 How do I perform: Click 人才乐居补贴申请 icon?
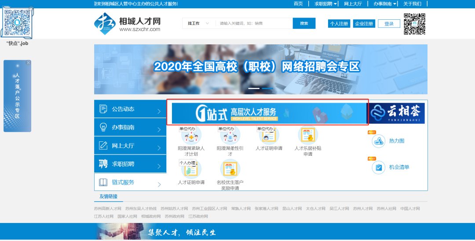[308, 136]
